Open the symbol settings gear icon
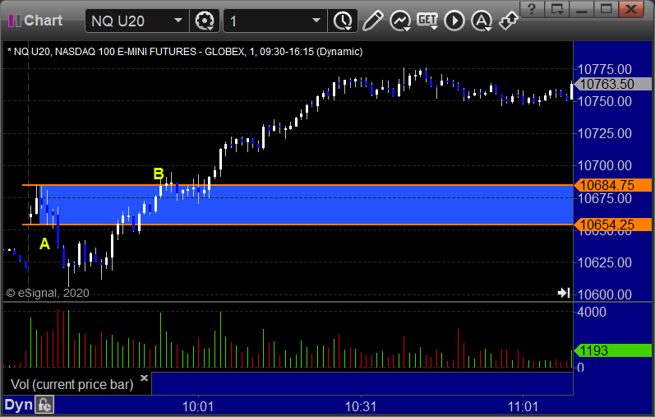The image size is (655, 417). pos(205,21)
